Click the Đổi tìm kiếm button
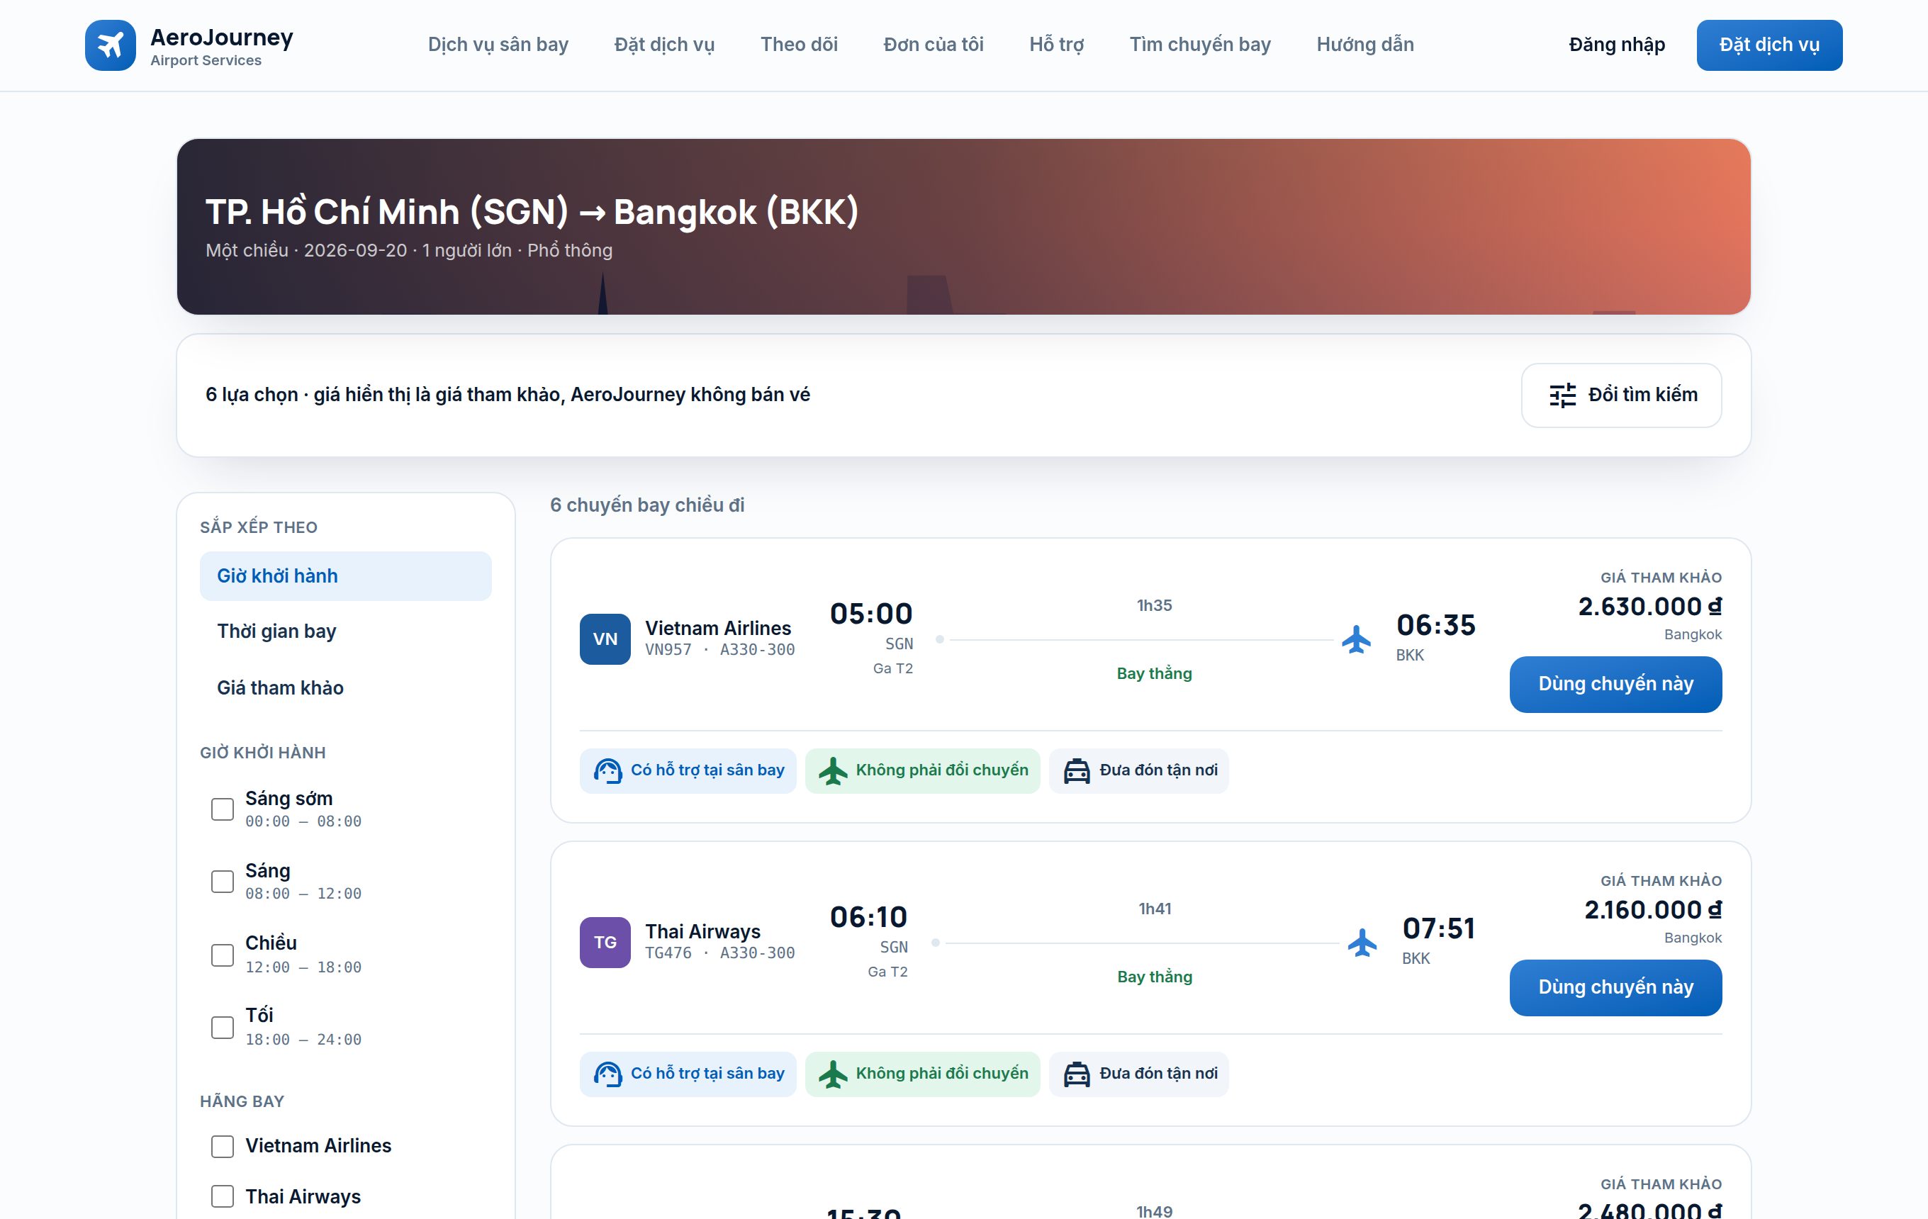The image size is (1928, 1219). pyautogui.click(x=1621, y=395)
